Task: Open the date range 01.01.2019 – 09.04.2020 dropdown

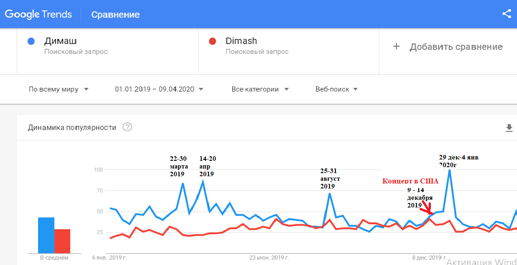Action: (x=159, y=89)
